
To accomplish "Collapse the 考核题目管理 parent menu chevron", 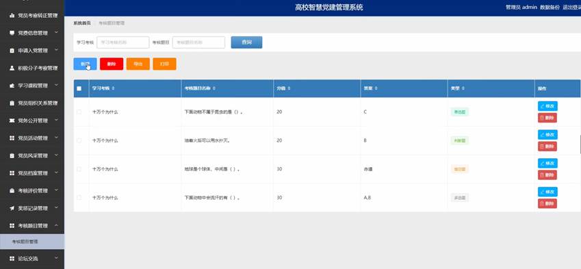I will [x=56, y=225].
